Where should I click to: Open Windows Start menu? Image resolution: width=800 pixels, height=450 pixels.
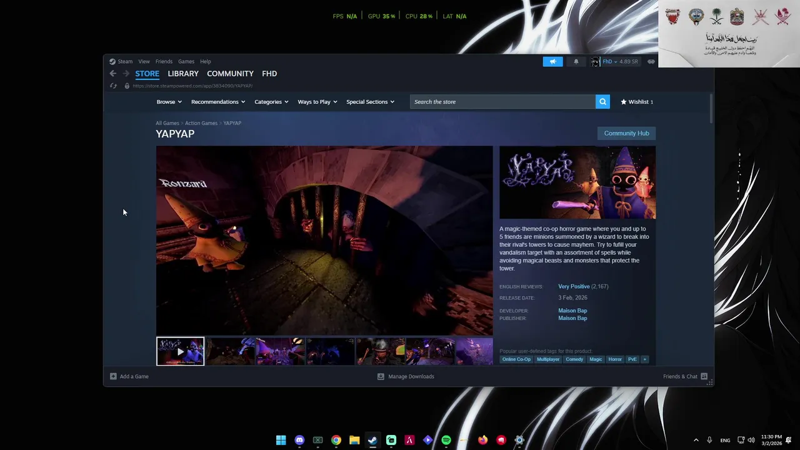coord(281,440)
